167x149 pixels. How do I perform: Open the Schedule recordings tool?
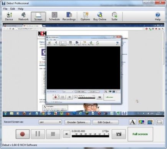click(x=54, y=16)
